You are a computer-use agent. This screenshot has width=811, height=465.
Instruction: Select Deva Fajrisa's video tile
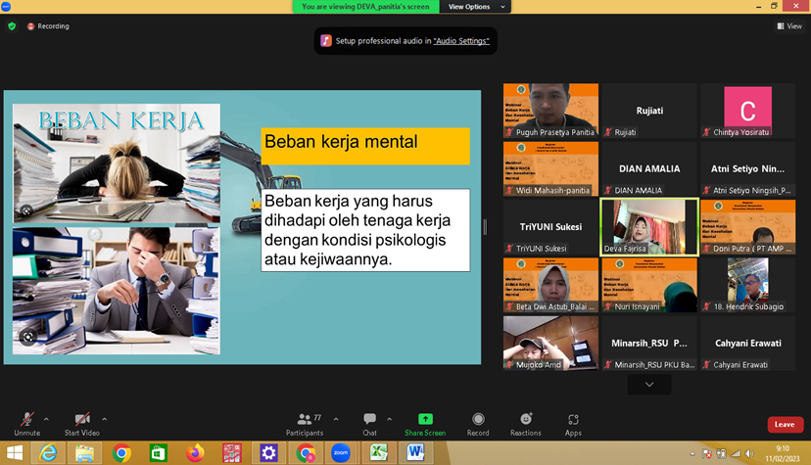point(648,227)
